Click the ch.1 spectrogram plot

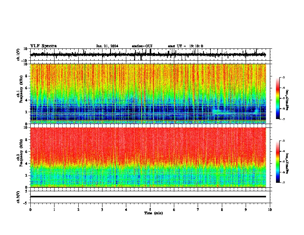[148, 94]
